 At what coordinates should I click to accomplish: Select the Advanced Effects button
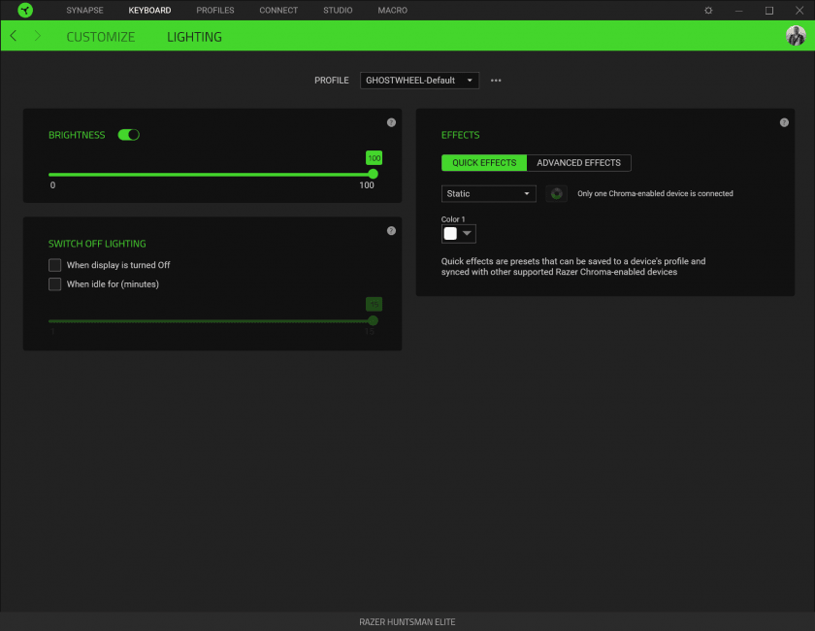(579, 163)
